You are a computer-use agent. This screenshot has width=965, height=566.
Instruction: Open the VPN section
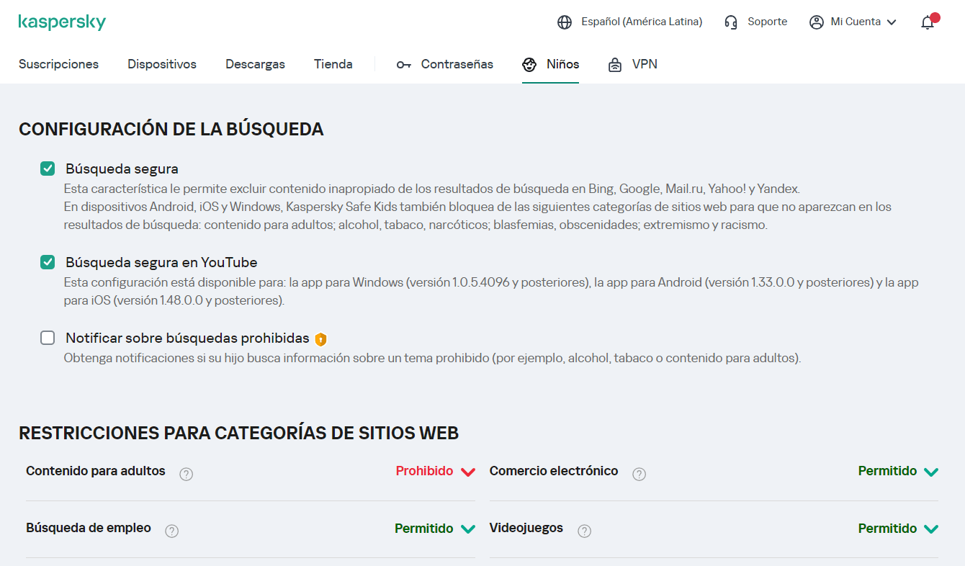[633, 64]
